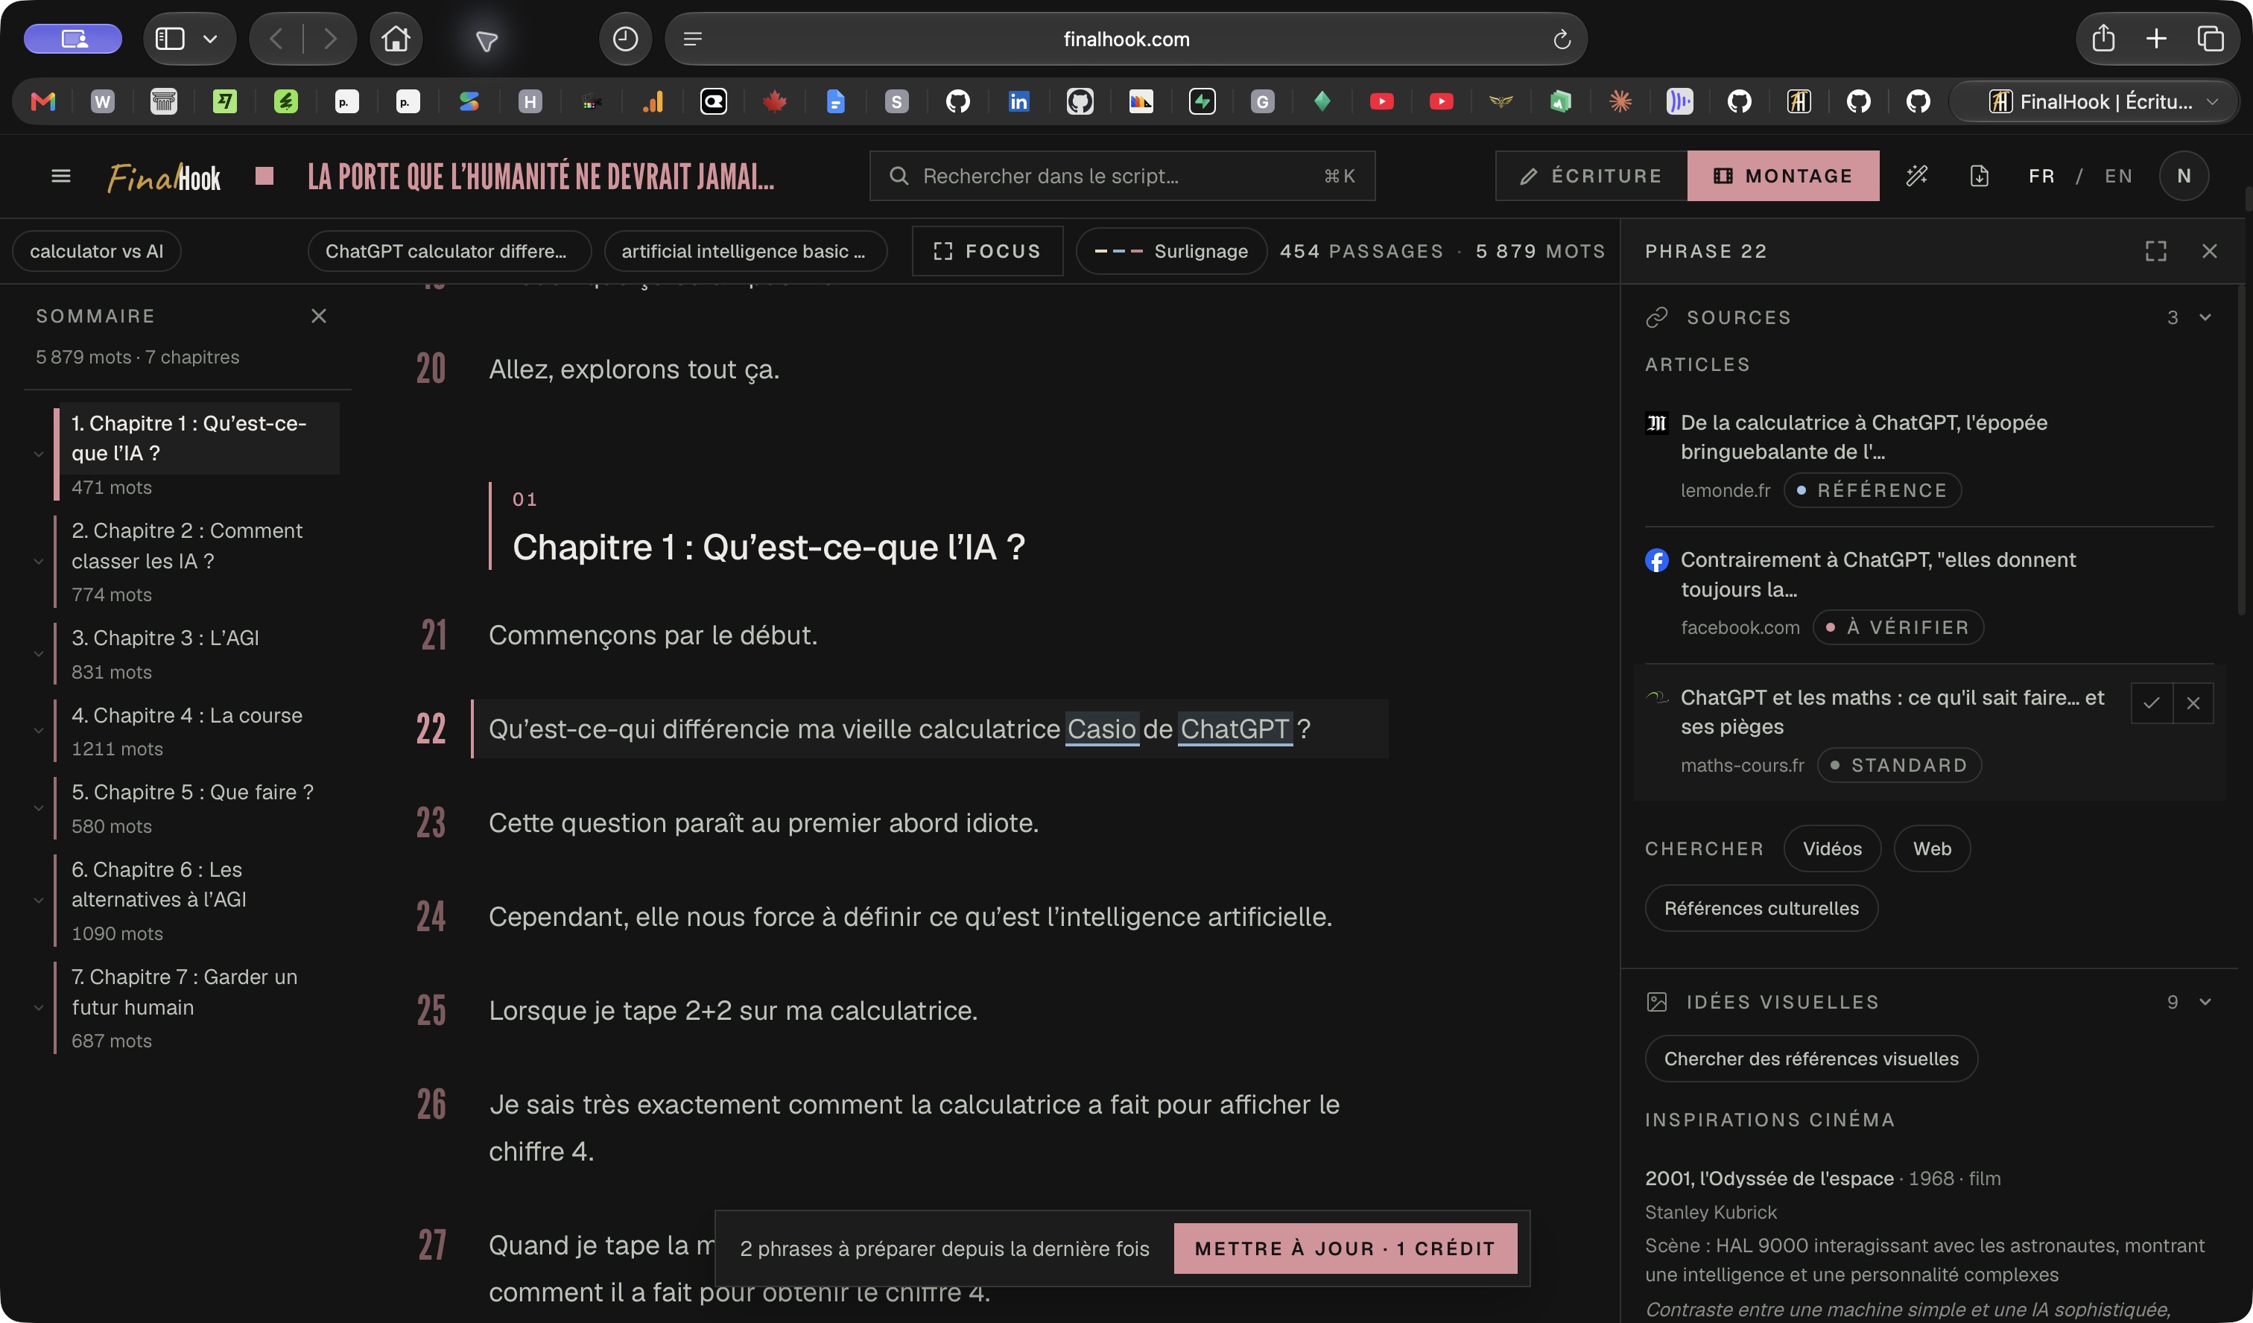Screen dimensions: 2253x1323
Task: Click the Sources link icon
Action: [1657, 317]
